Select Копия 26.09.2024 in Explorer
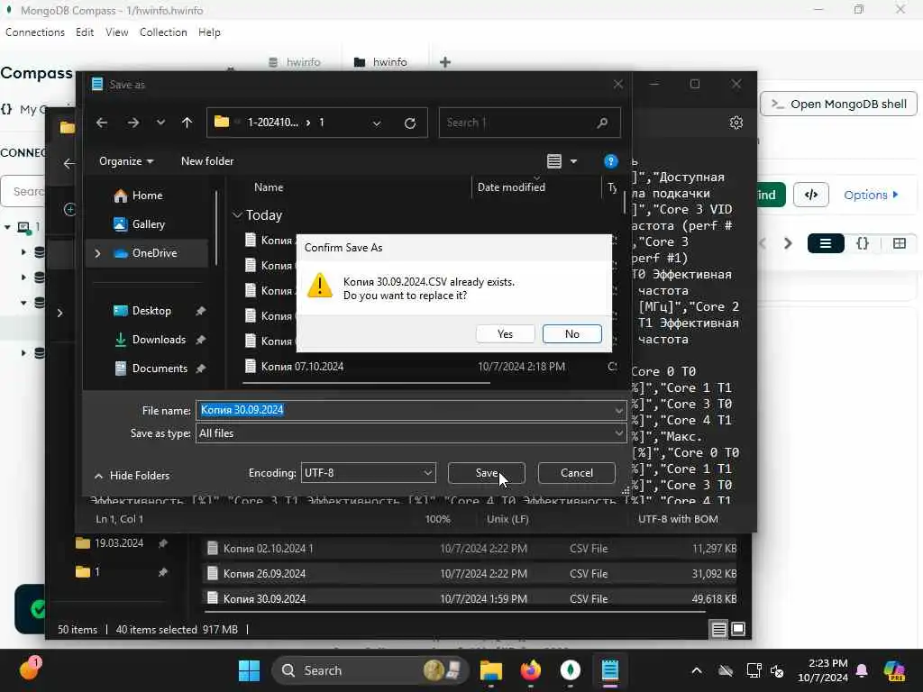 coord(471,574)
